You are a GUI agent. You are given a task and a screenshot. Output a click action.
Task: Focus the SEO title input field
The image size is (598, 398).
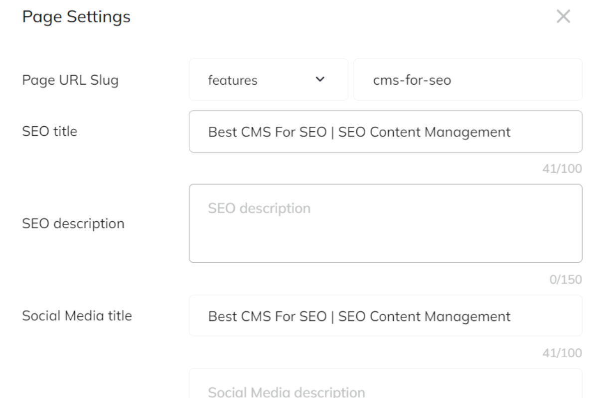point(385,132)
